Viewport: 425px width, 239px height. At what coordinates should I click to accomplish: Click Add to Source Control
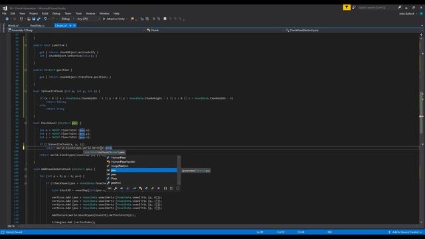point(405,232)
